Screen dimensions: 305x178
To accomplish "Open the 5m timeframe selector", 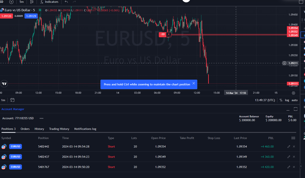I will (22, 2).
